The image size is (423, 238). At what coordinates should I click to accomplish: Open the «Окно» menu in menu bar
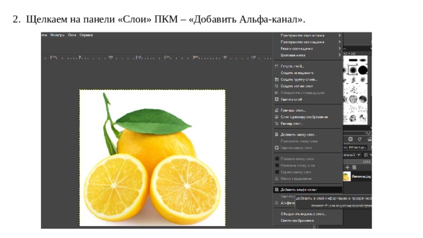[x=72, y=35]
